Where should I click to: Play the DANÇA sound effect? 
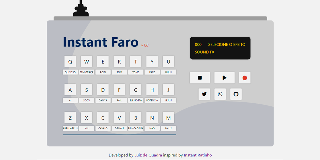click(x=103, y=89)
